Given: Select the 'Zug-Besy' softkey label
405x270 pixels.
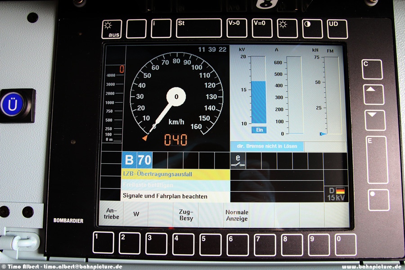Looking at the screenshot, I should (186, 215).
